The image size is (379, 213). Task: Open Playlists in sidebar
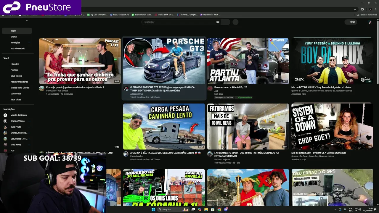(17, 70)
